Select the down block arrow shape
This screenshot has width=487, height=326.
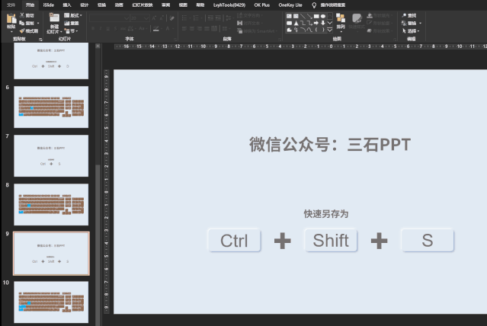(x=323, y=23)
